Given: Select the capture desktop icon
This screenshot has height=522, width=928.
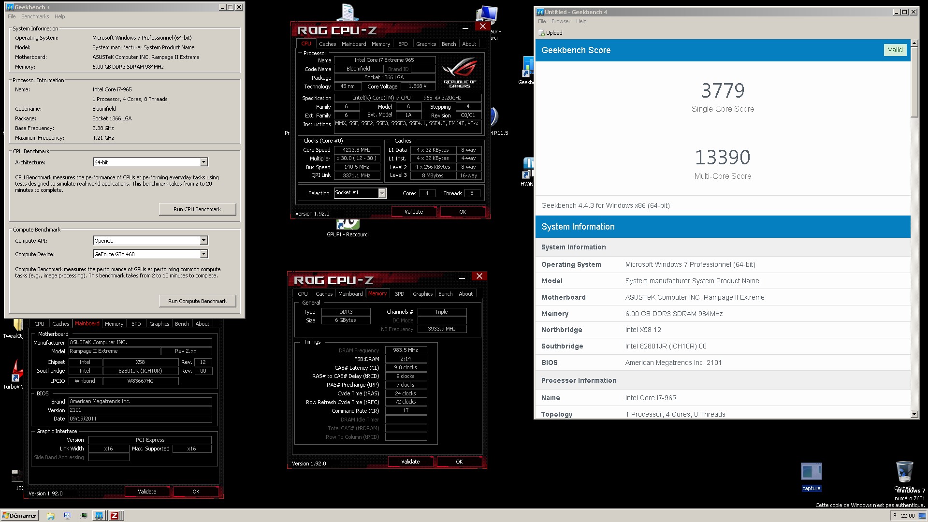Looking at the screenshot, I should tap(811, 477).
